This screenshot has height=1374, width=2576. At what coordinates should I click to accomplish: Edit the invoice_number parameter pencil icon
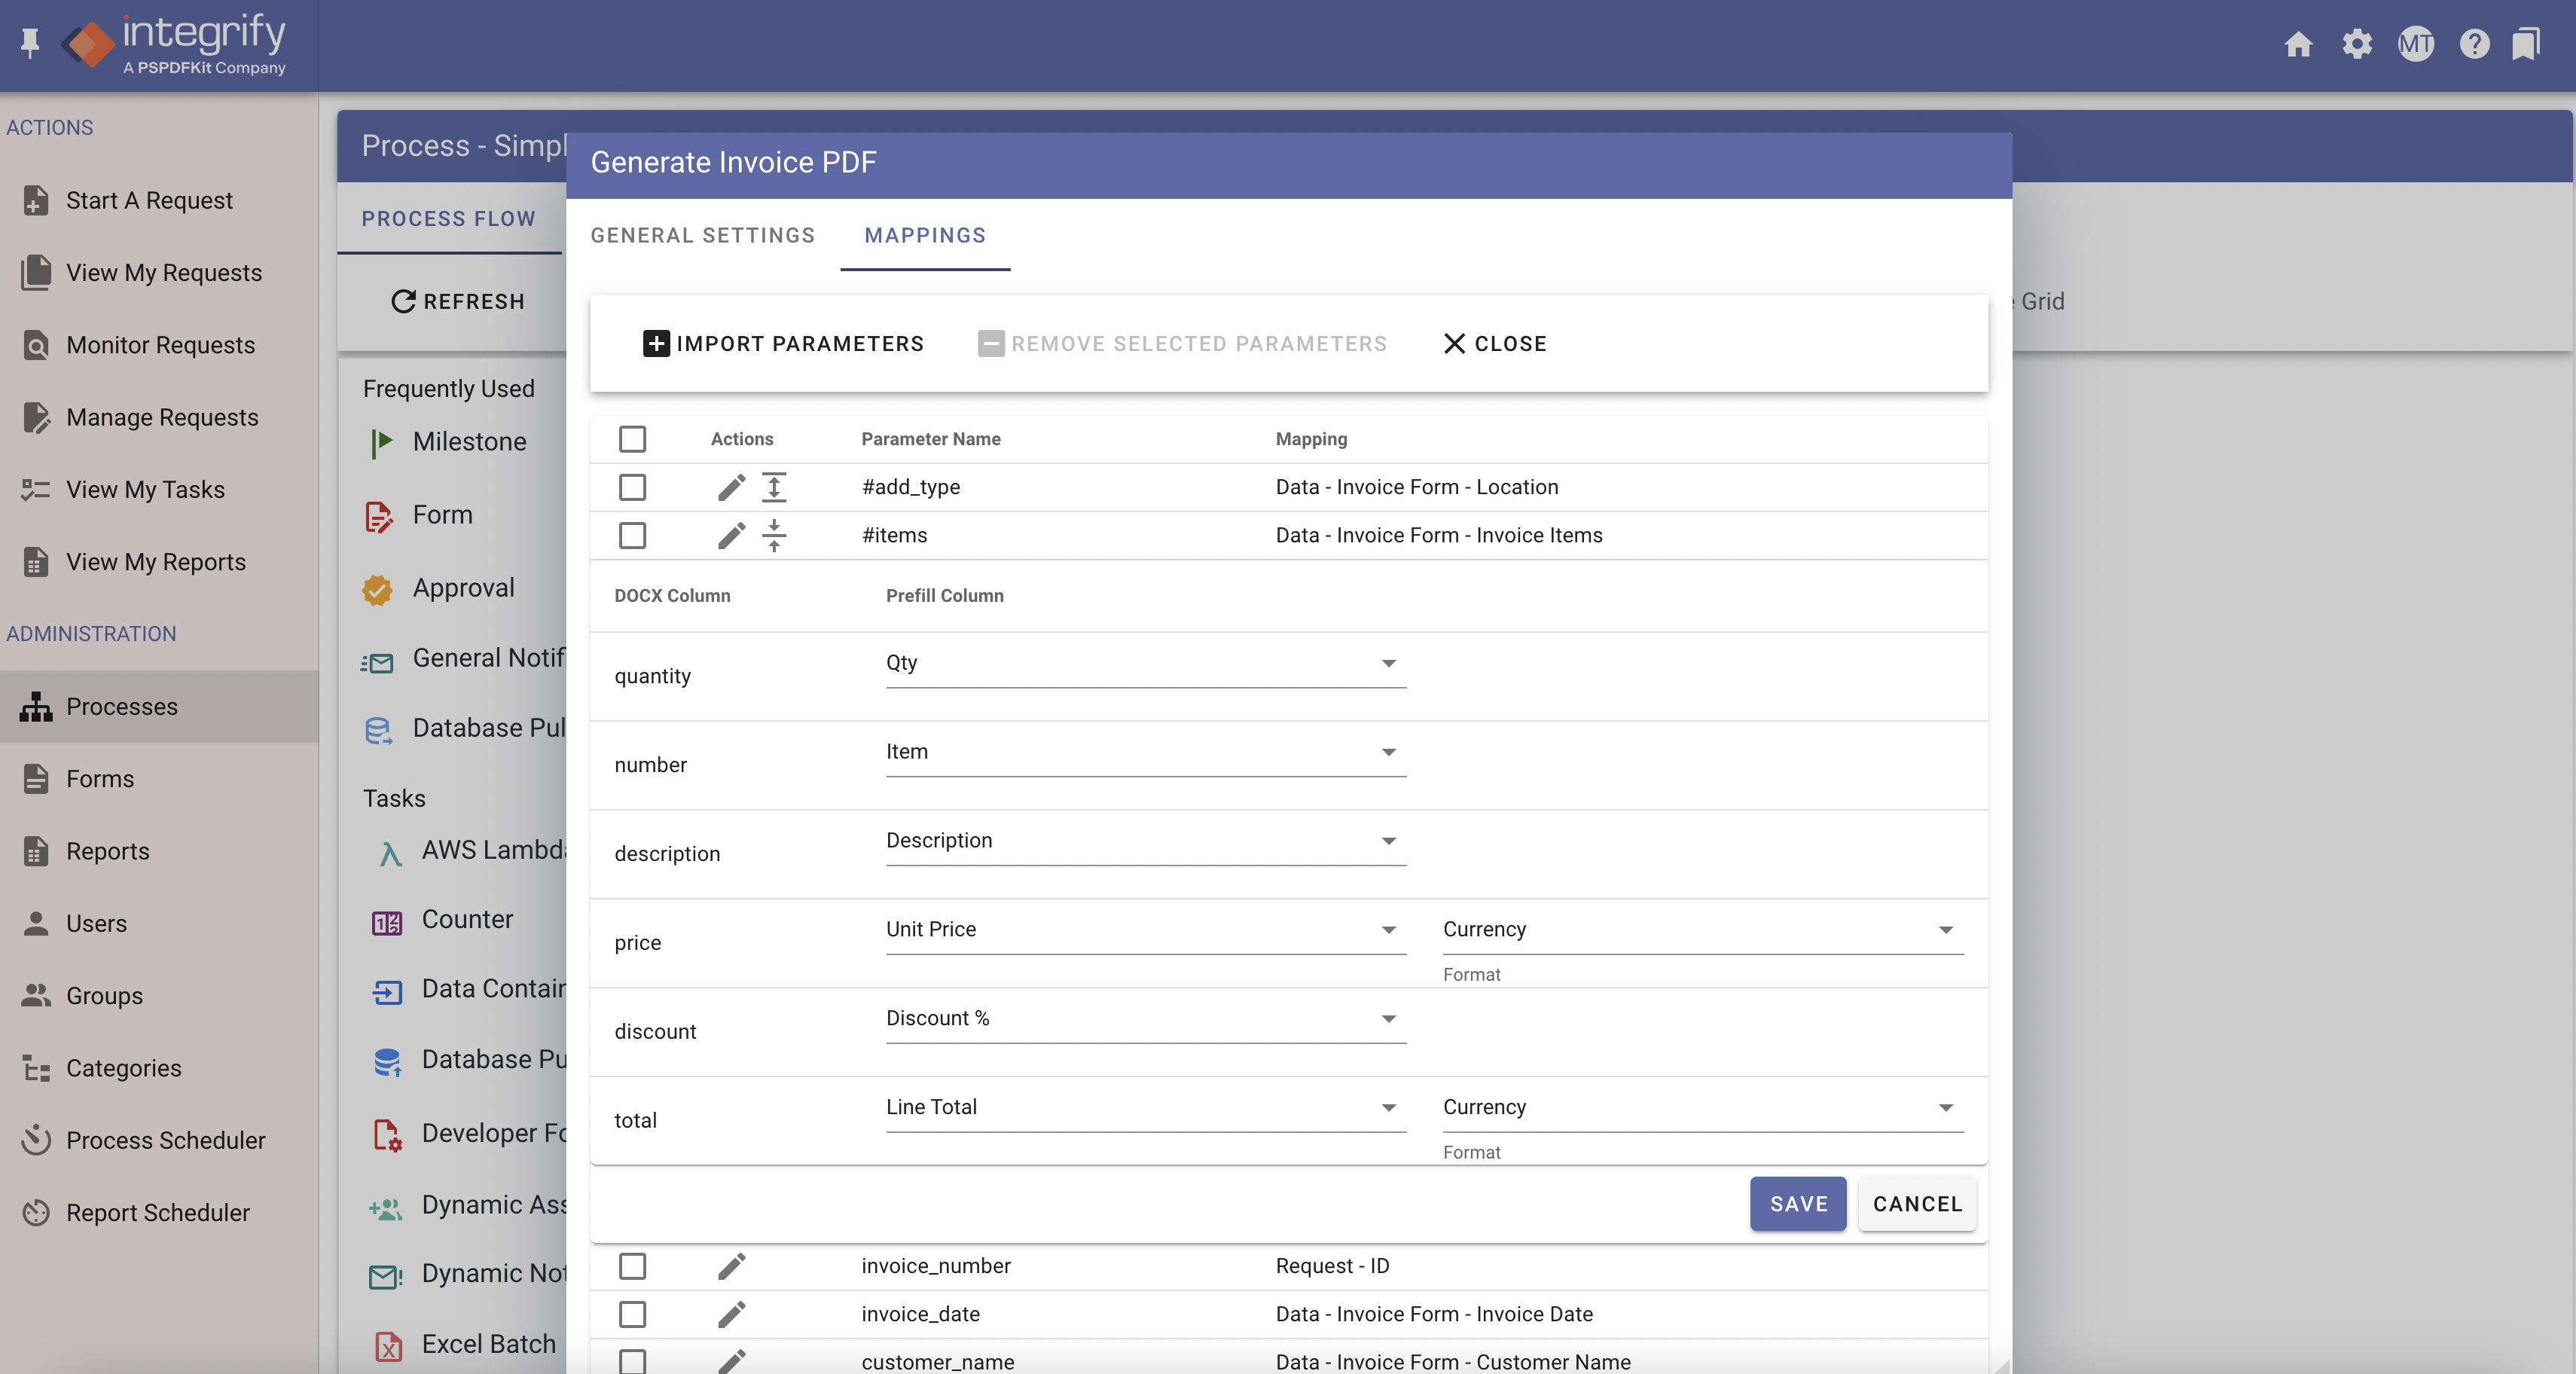pyautogui.click(x=731, y=1266)
